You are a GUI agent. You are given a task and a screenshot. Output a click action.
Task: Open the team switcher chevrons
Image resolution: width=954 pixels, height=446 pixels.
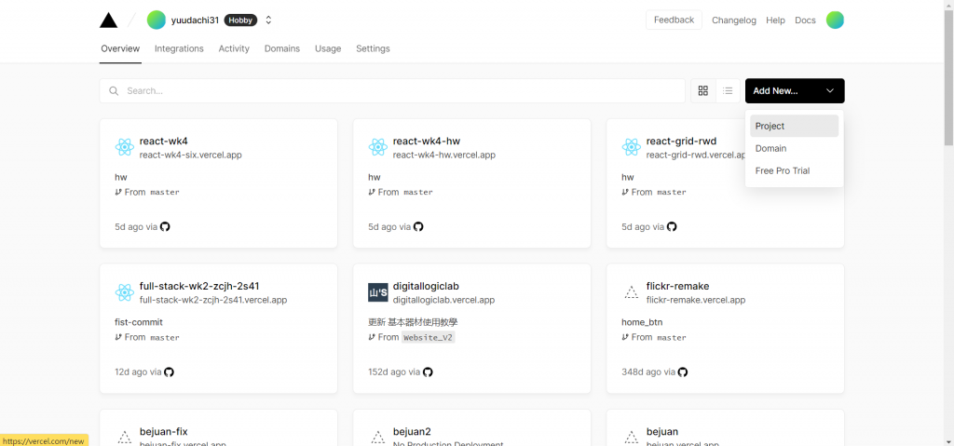click(x=268, y=20)
